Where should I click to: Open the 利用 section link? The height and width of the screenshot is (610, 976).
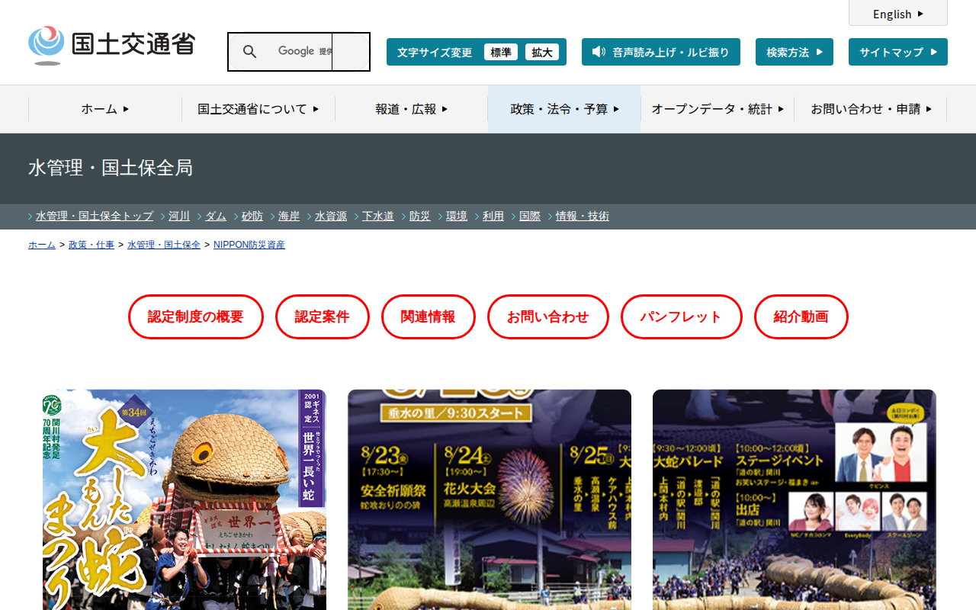tap(493, 216)
